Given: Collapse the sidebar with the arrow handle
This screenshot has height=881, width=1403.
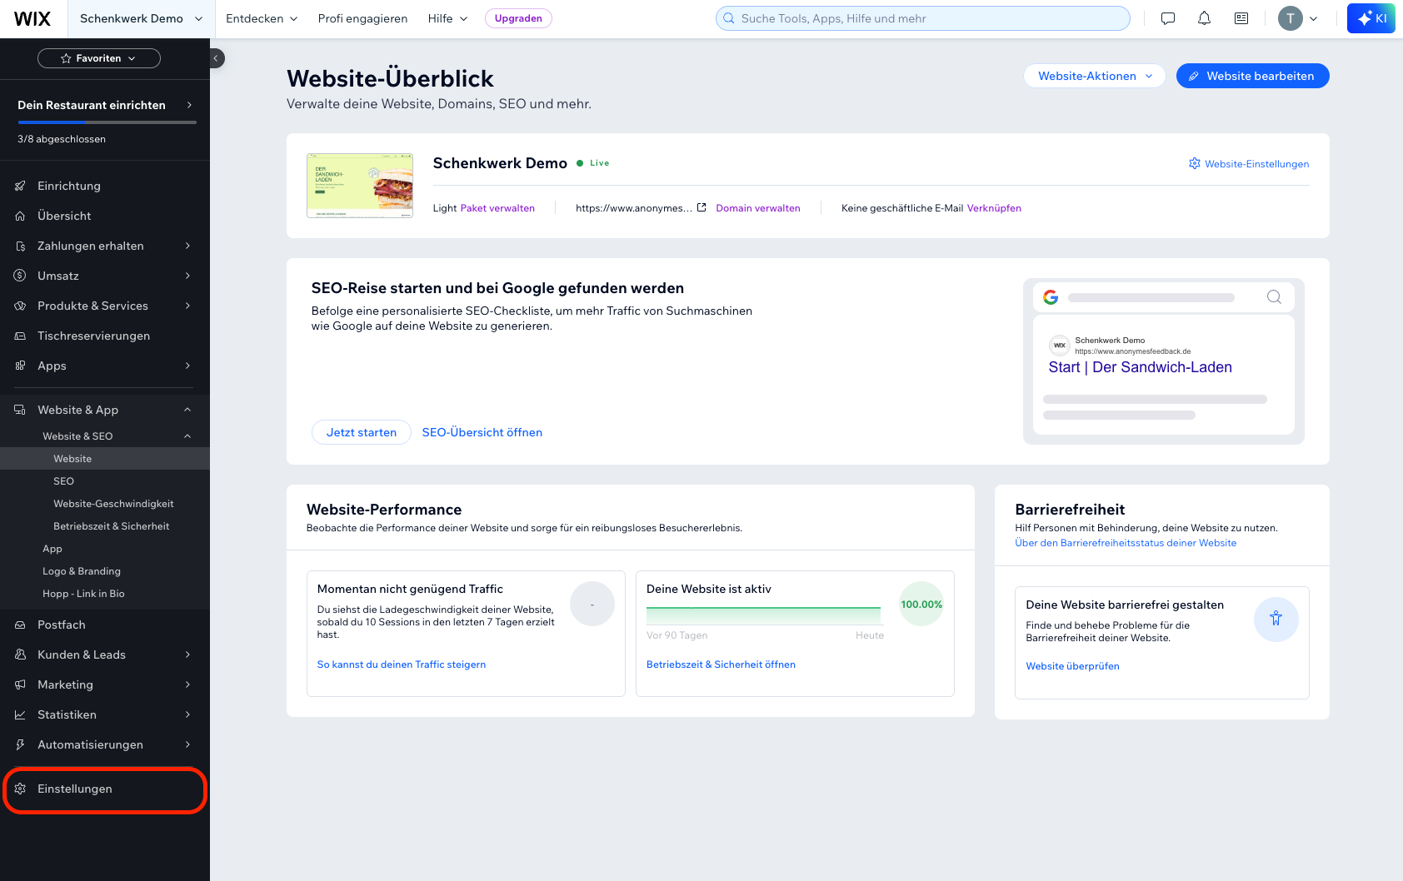Looking at the screenshot, I should (x=216, y=58).
